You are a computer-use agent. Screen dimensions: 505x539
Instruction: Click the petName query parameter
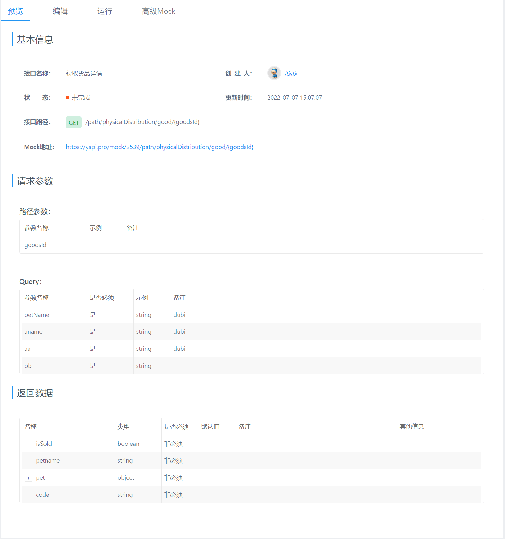(x=37, y=315)
